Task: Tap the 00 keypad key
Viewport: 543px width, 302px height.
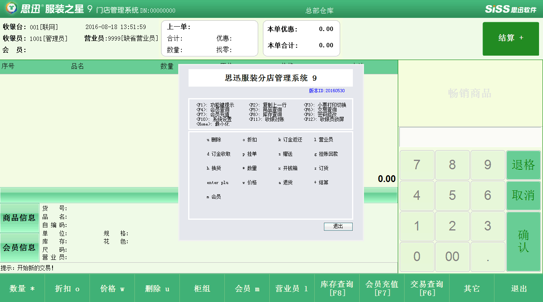Action: (452, 257)
